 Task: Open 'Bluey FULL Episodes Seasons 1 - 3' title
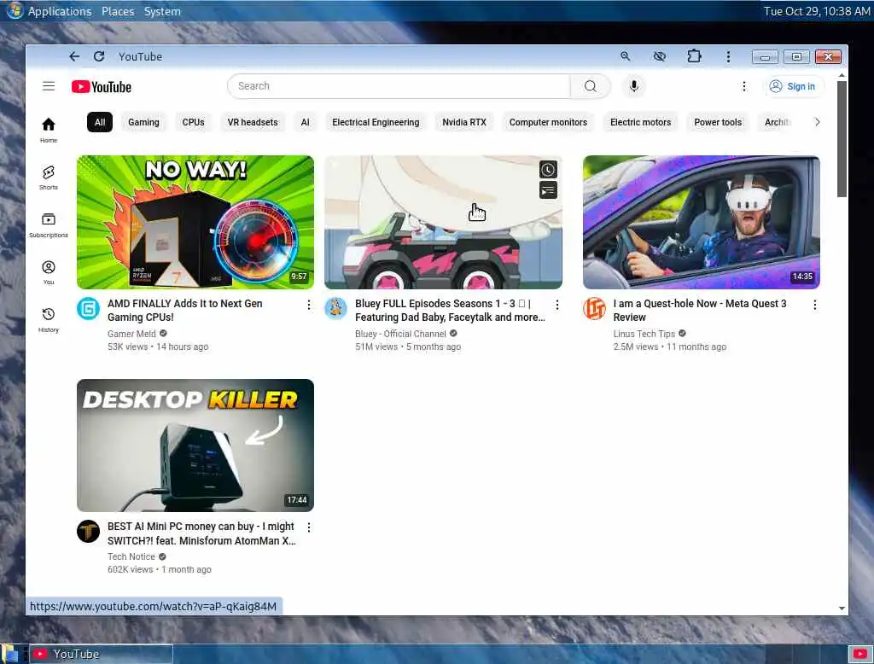450,310
